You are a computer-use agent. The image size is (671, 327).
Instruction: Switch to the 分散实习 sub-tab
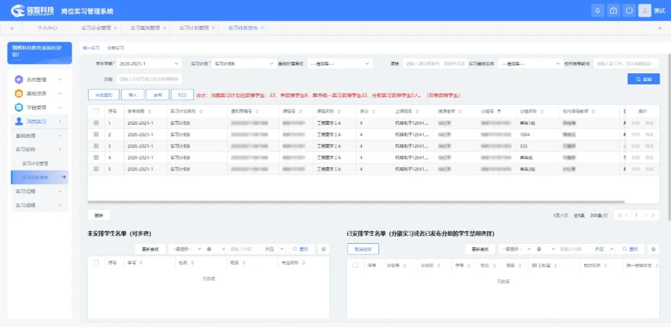pos(116,48)
